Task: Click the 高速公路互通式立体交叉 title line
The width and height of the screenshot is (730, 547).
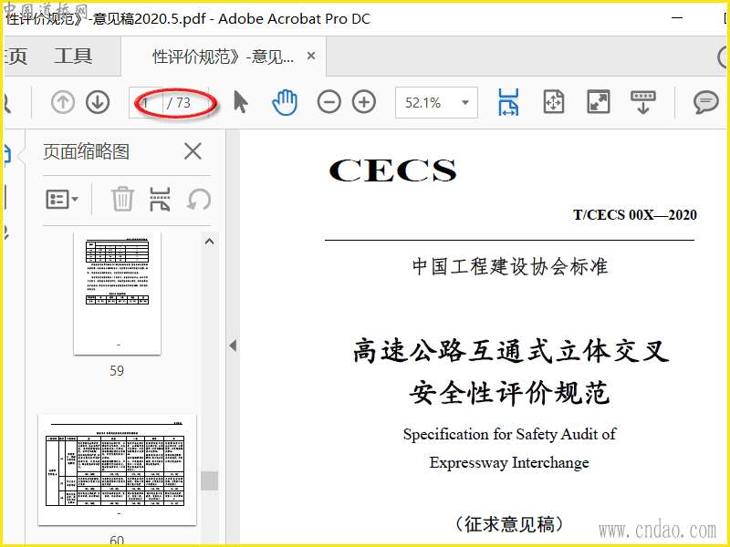Action: pos(510,351)
